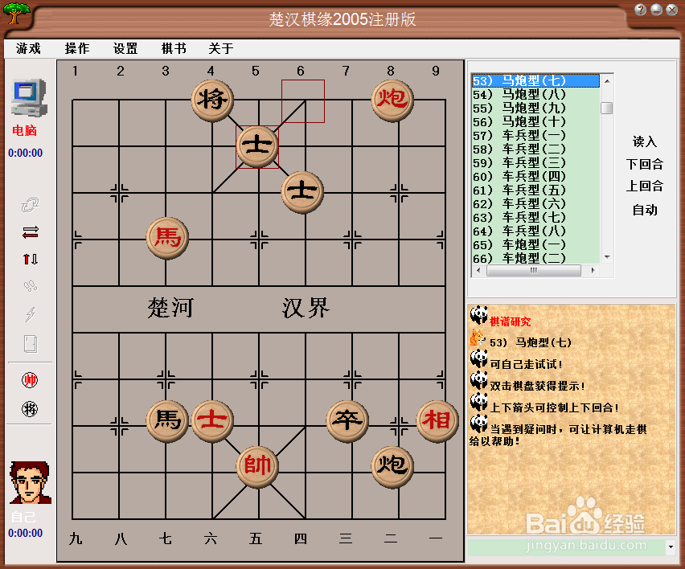Click the red horizontal swap arrows icon
The height and width of the screenshot is (569, 685).
30,232
